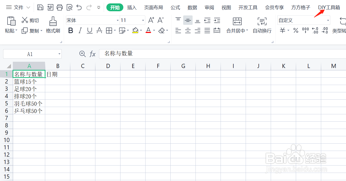This screenshot has height=181, width=346.
Task: Click the Draw border pencil icon
Action: tap(122, 31)
